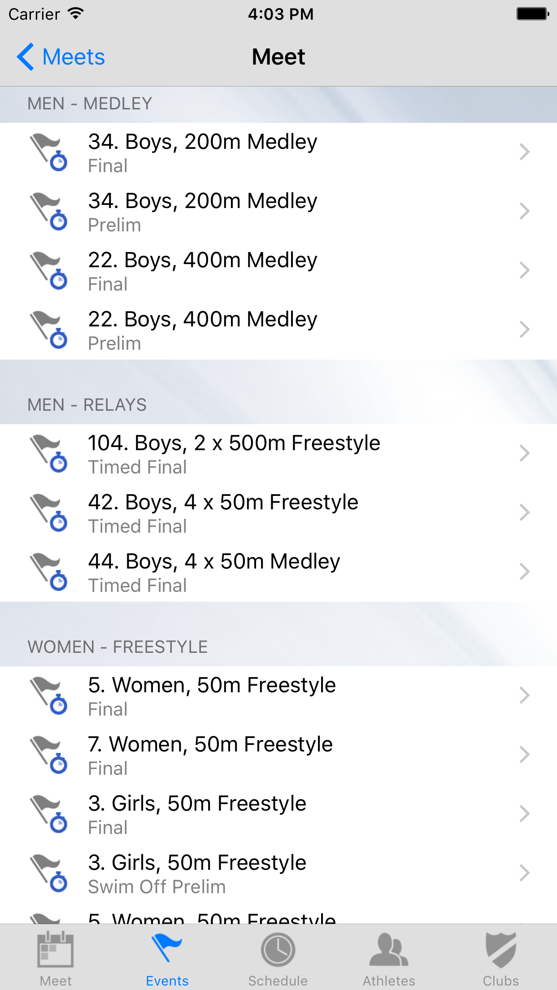Open disclosure chevron for Girls 50m Swim Off Prelim
The width and height of the screenshot is (557, 990).
coord(524,873)
